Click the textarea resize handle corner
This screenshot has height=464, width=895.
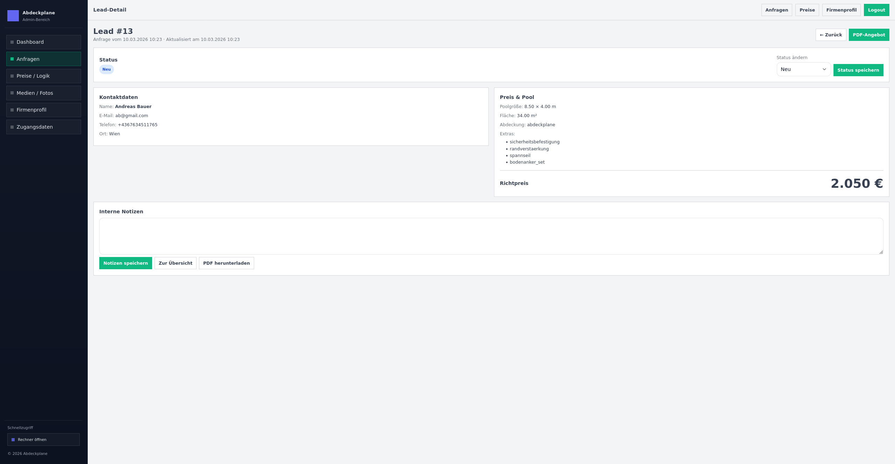point(881,252)
